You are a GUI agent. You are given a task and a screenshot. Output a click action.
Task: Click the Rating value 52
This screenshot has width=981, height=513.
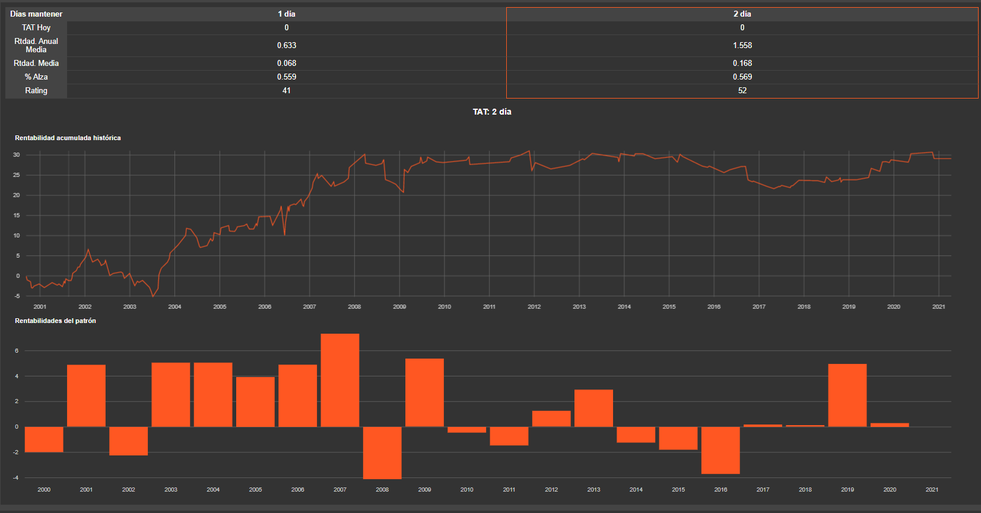(x=742, y=90)
